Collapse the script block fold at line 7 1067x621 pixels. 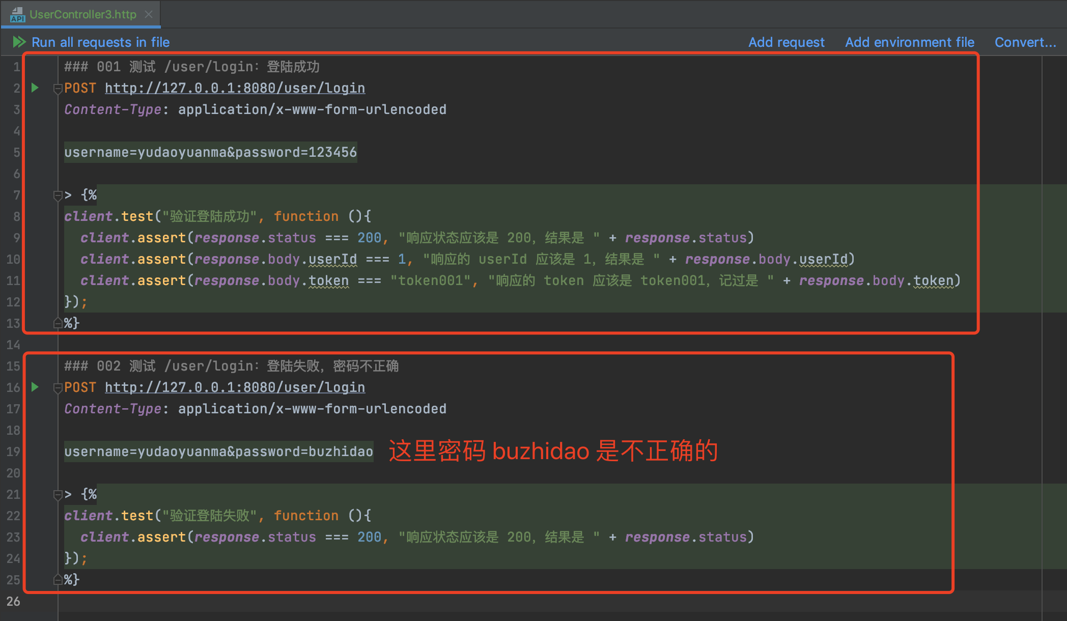coord(58,195)
